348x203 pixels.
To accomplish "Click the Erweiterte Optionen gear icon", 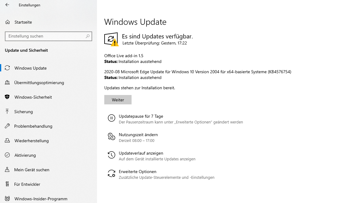I will click(x=112, y=174).
